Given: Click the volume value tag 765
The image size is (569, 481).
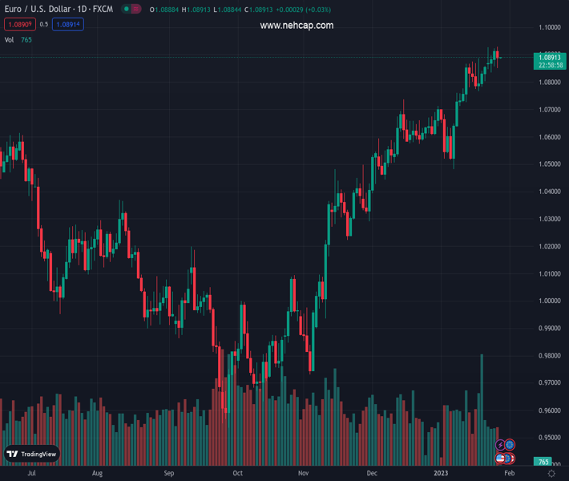Looking at the screenshot, I should pyautogui.click(x=543, y=463).
